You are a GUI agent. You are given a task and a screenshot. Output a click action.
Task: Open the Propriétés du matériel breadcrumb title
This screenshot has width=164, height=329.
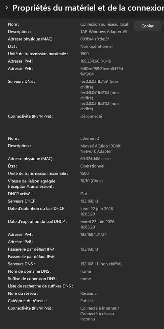pyautogui.click(x=88, y=8)
